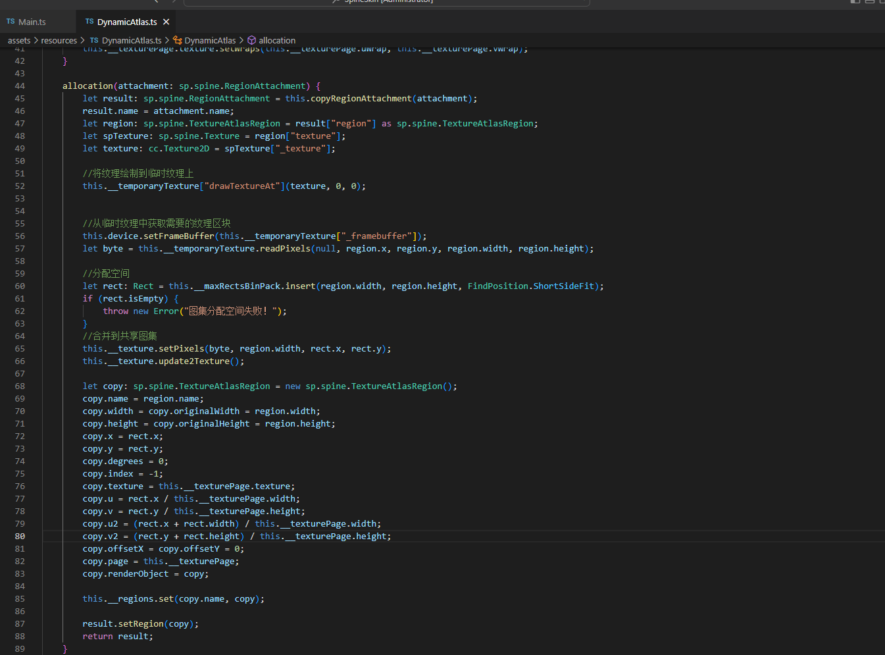Click the command center search box
Image resolution: width=885 pixels, height=655 pixels.
click(x=387, y=2)
